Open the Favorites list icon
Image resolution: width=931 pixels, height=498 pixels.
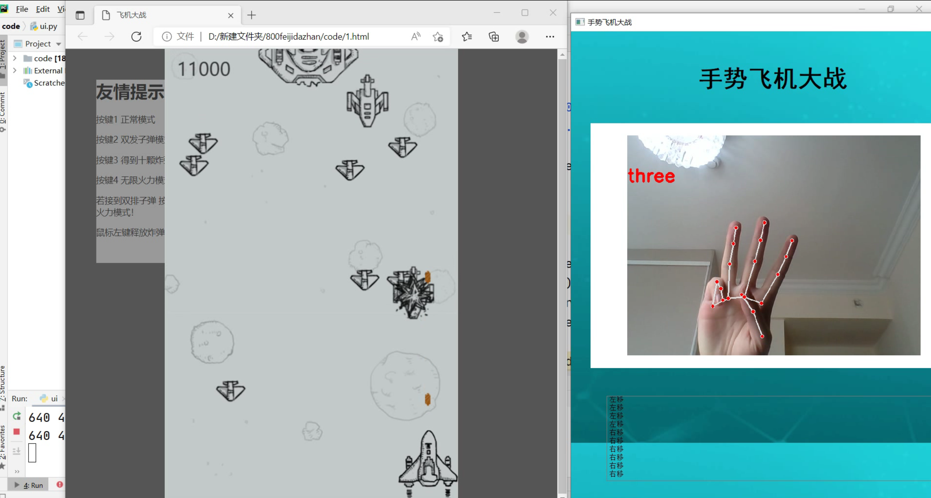tap(467, 36)
